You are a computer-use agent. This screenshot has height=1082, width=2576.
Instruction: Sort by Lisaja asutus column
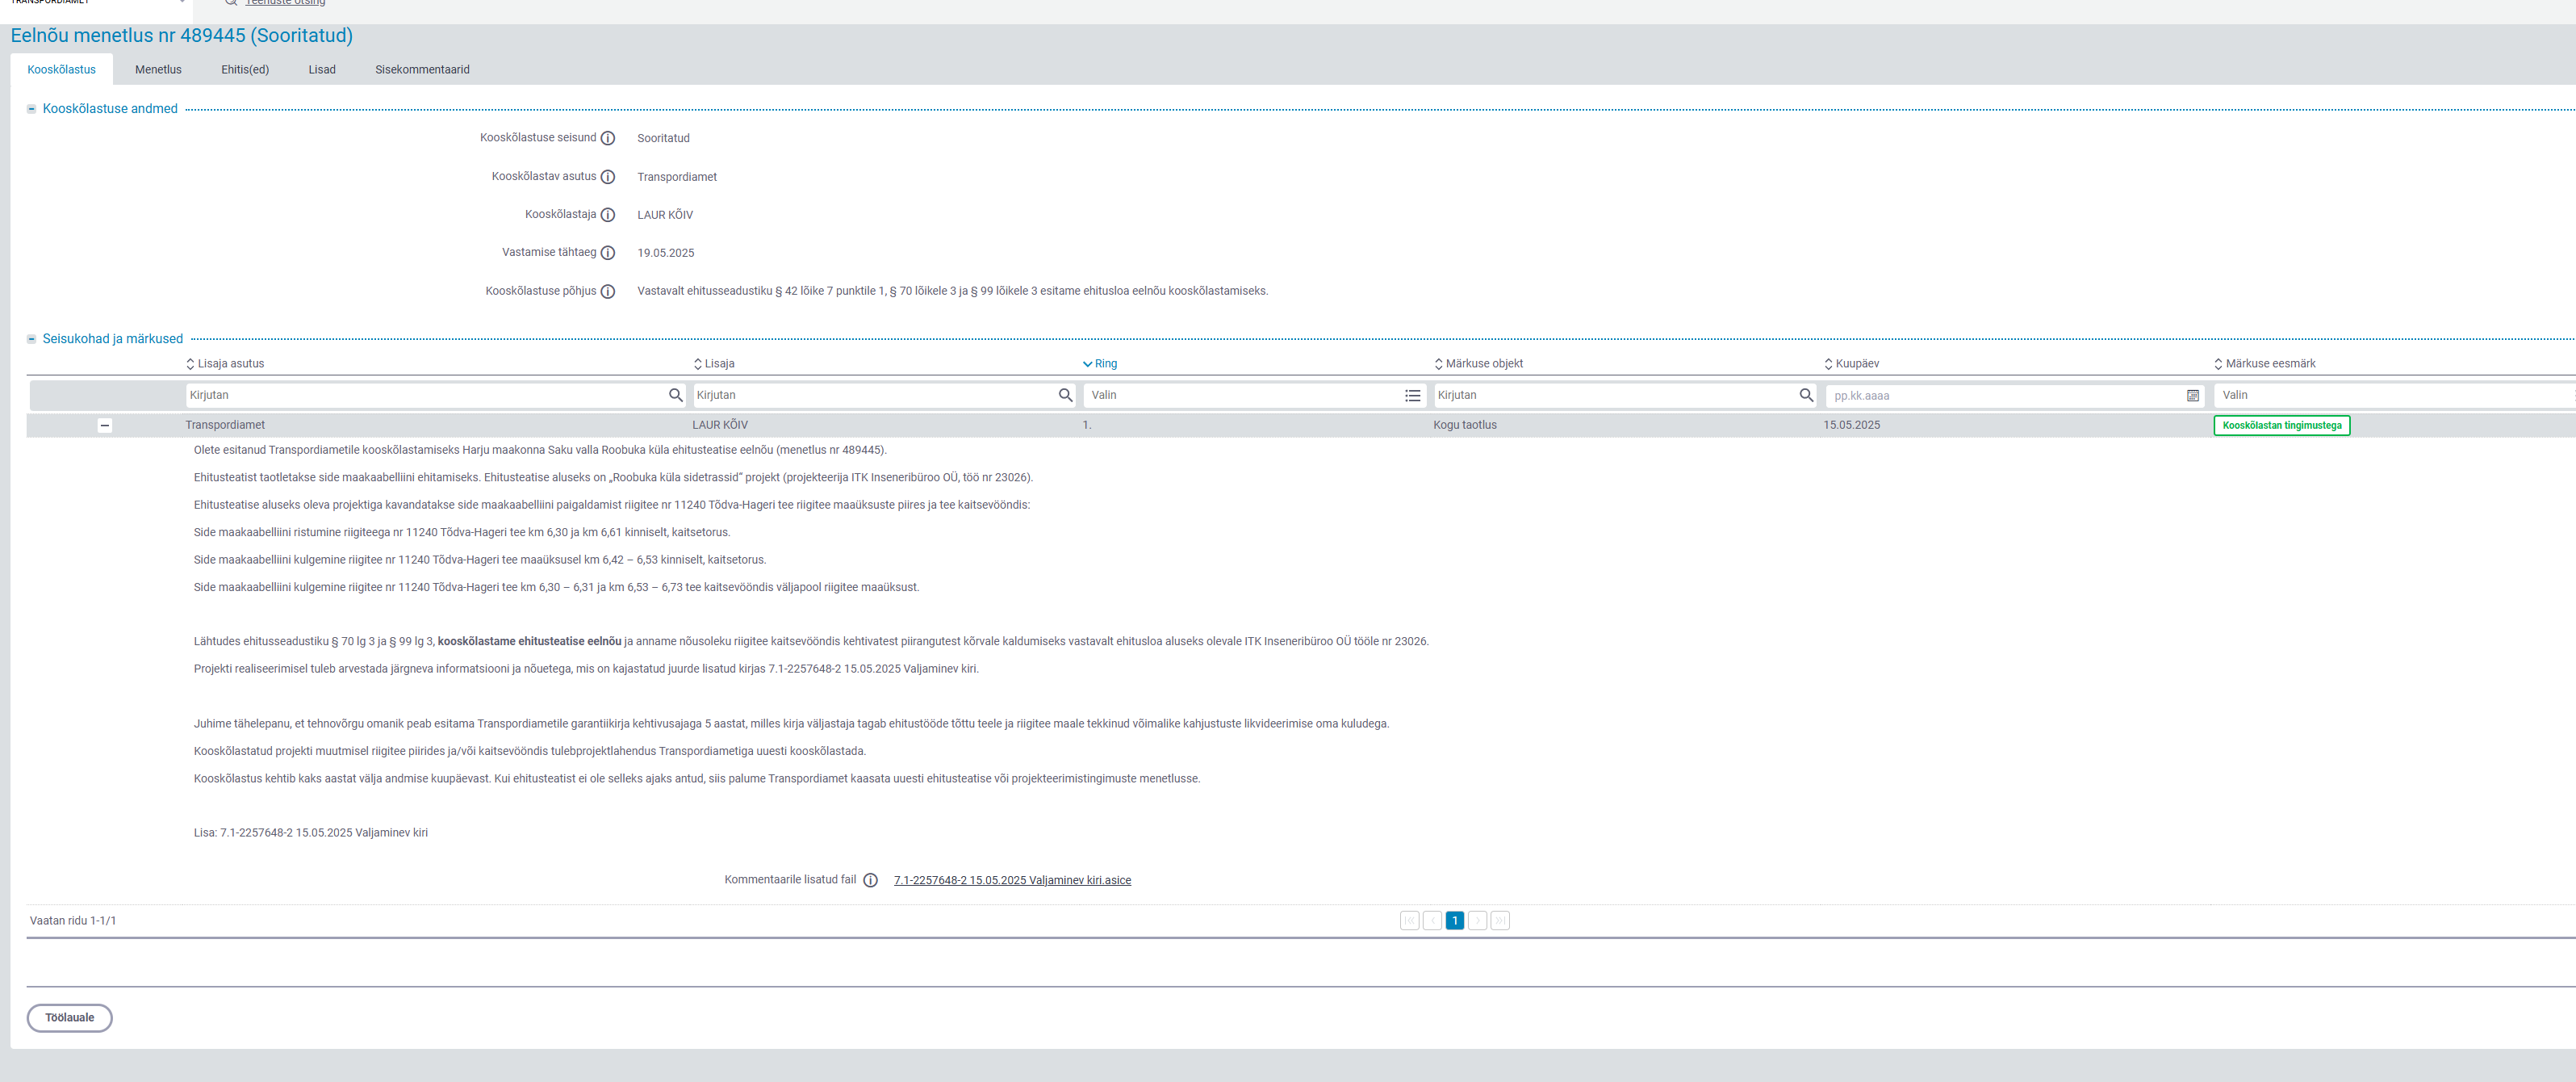(225, 363)
